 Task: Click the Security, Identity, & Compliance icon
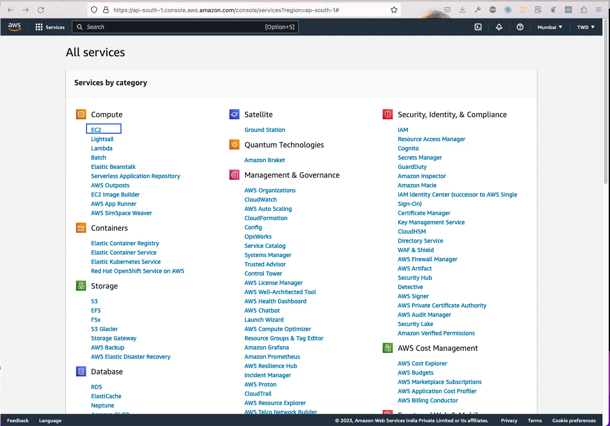point(388,114)
